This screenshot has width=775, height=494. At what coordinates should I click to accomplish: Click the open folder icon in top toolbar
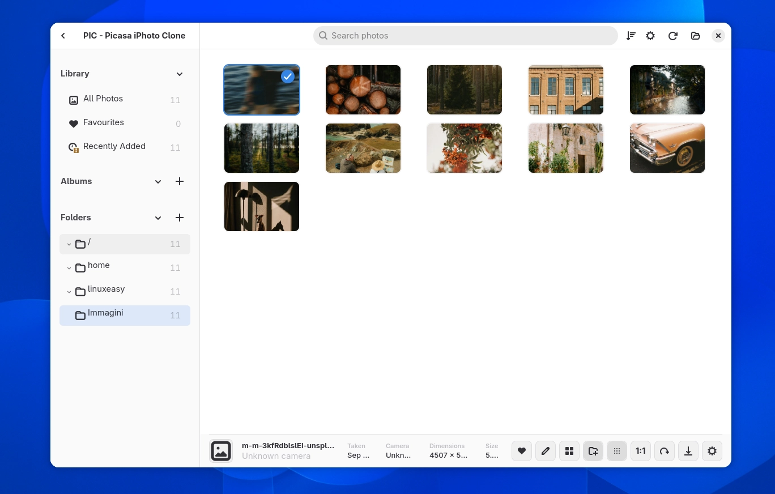(696, 36)
